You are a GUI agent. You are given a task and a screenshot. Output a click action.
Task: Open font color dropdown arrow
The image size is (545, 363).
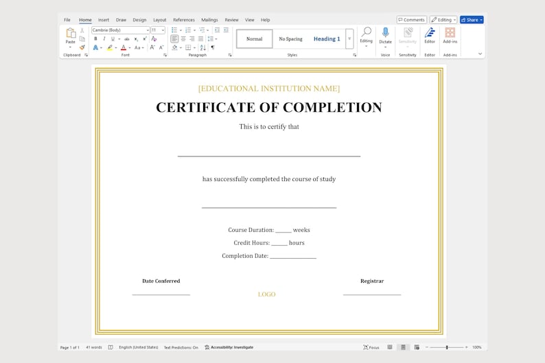point(130,48)
